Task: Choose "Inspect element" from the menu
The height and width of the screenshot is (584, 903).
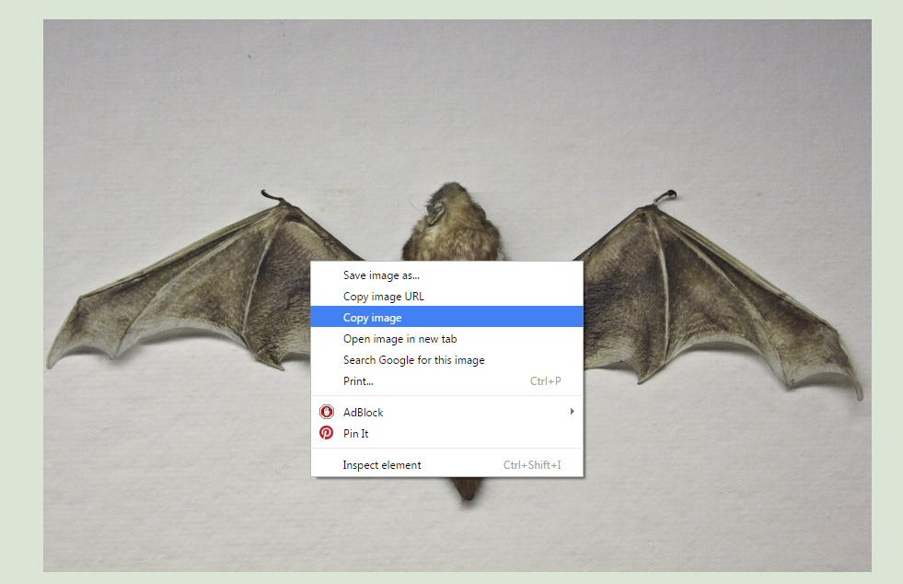Action: [x=446, y=464]
